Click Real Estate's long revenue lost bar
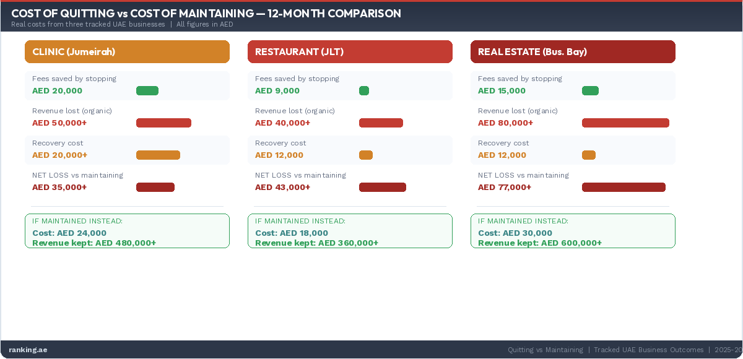The width and height of the screenshot is (743, 359). point(625,123)
